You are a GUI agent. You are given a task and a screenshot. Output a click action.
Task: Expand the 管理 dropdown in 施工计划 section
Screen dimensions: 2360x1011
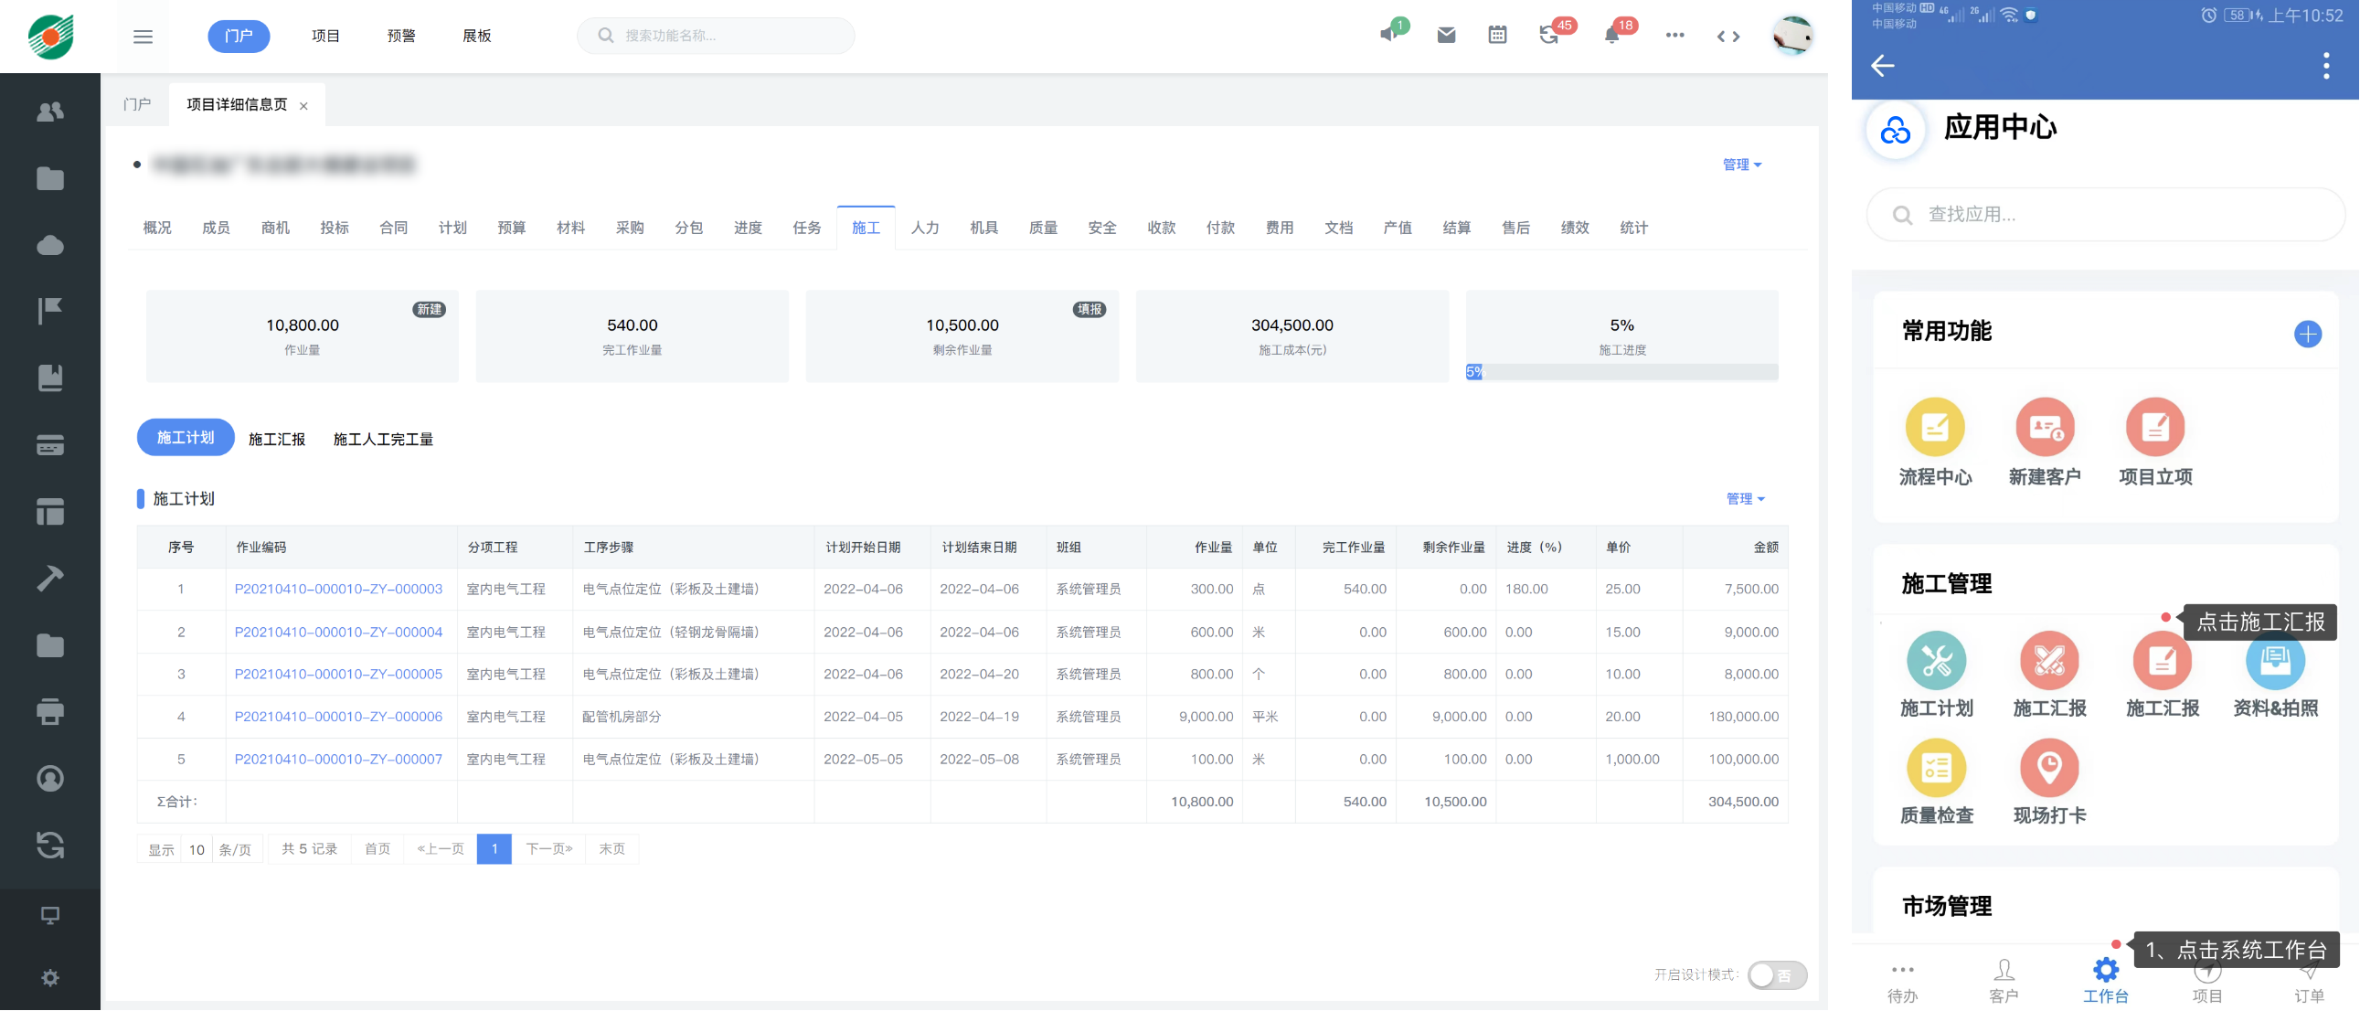point(1745,498)
